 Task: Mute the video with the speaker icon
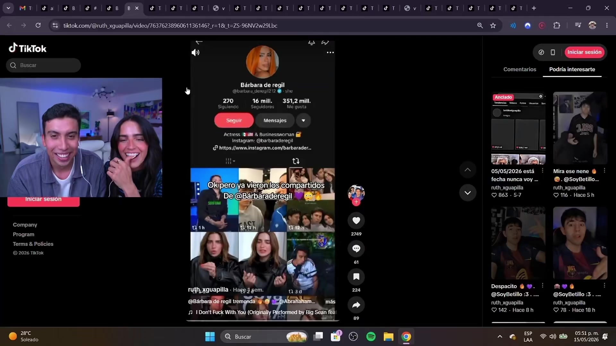195,53
